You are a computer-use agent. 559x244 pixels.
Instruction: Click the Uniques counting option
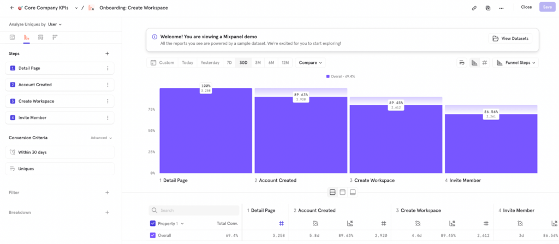click(60, 169)
